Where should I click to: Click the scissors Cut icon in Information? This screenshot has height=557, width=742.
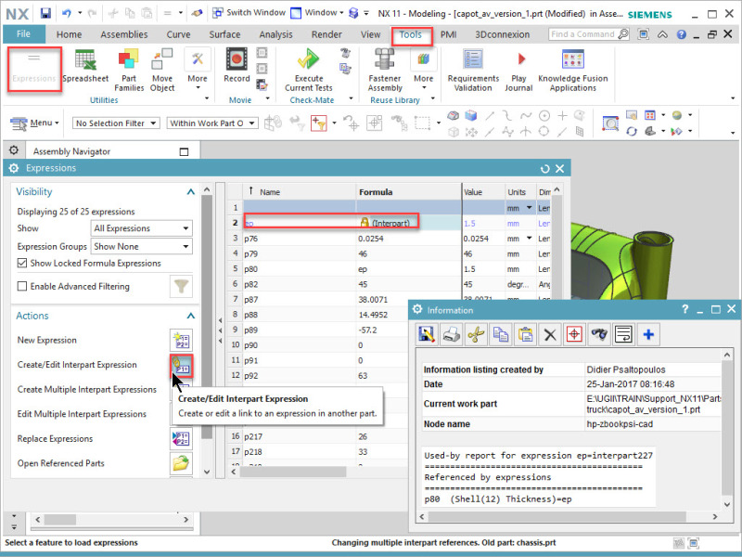[476, 335]
